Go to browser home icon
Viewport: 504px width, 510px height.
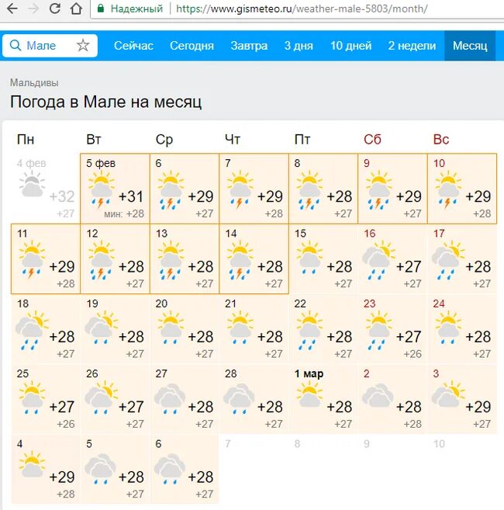[76, 9]
